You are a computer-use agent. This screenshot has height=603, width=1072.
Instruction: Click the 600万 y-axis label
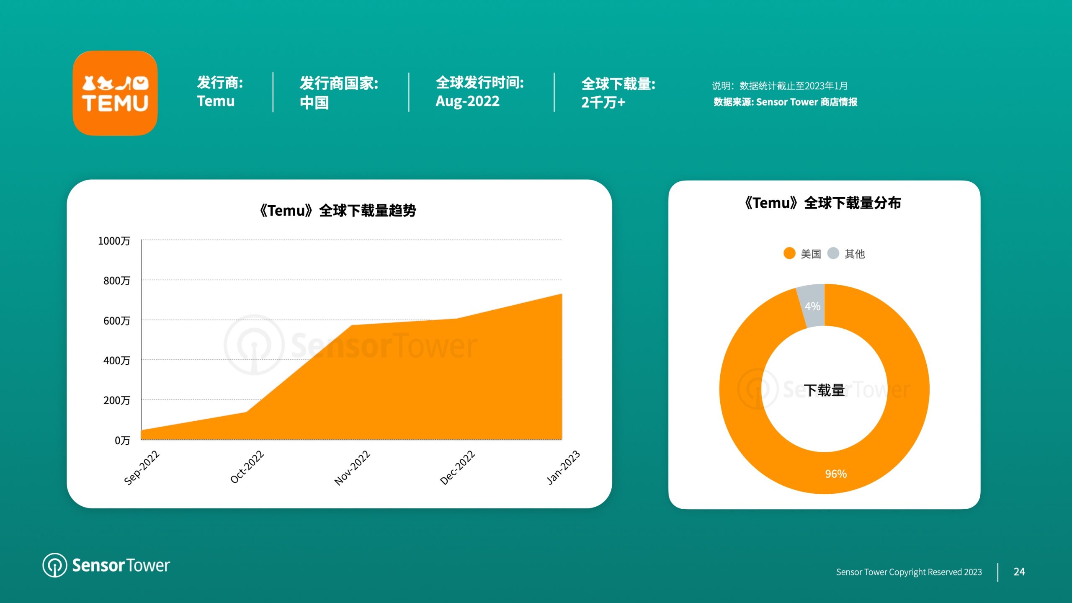pyautogui.click(x=117, y=321)
